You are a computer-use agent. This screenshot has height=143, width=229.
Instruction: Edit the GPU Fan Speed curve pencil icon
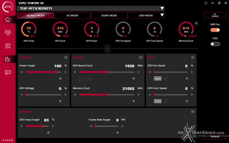(165, 78)
